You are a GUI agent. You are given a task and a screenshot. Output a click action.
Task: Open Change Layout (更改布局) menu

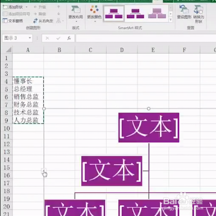click(x=76, y=14)
